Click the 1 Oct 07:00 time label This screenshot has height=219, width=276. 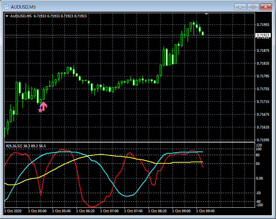(109, 211)
